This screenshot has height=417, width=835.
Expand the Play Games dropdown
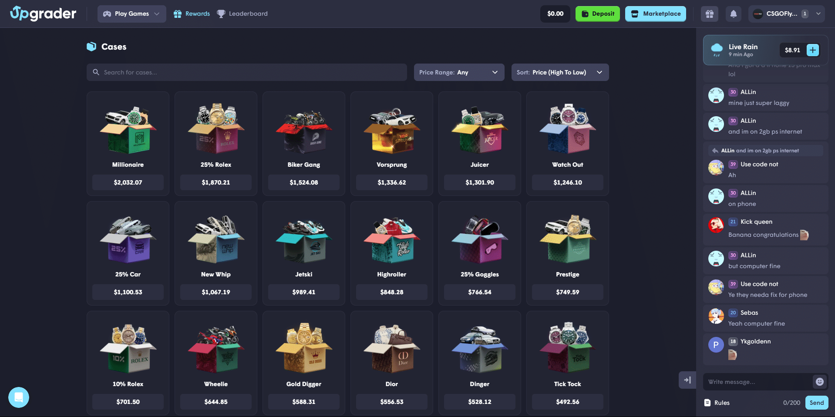131,14
